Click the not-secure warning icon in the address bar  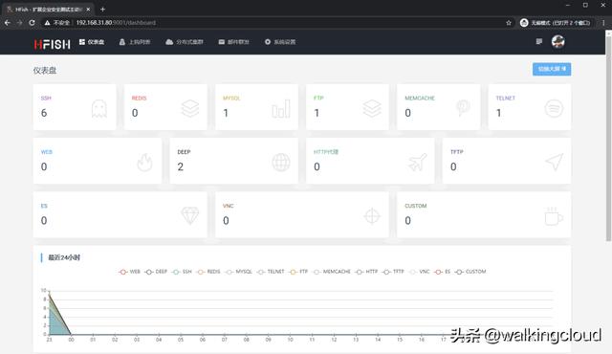tap(47, 23)
